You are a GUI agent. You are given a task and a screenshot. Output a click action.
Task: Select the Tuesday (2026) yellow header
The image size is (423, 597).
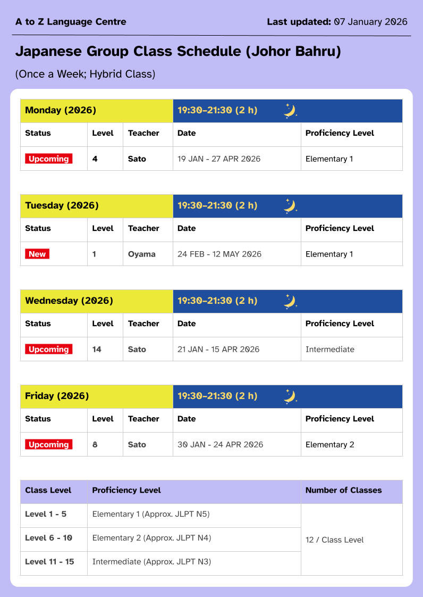pos(97,206)
